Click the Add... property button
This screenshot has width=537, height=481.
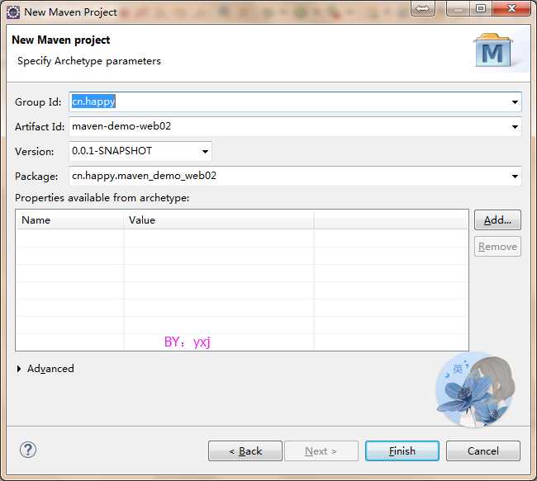(497, 220)
